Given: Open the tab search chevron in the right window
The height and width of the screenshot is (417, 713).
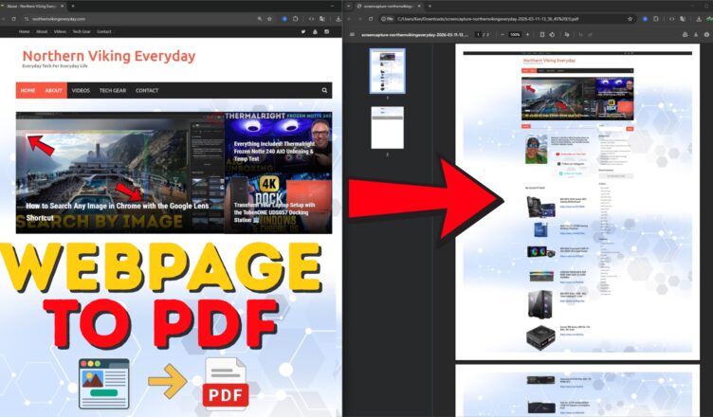Looking at the screenshot, I should click(349, 6).
